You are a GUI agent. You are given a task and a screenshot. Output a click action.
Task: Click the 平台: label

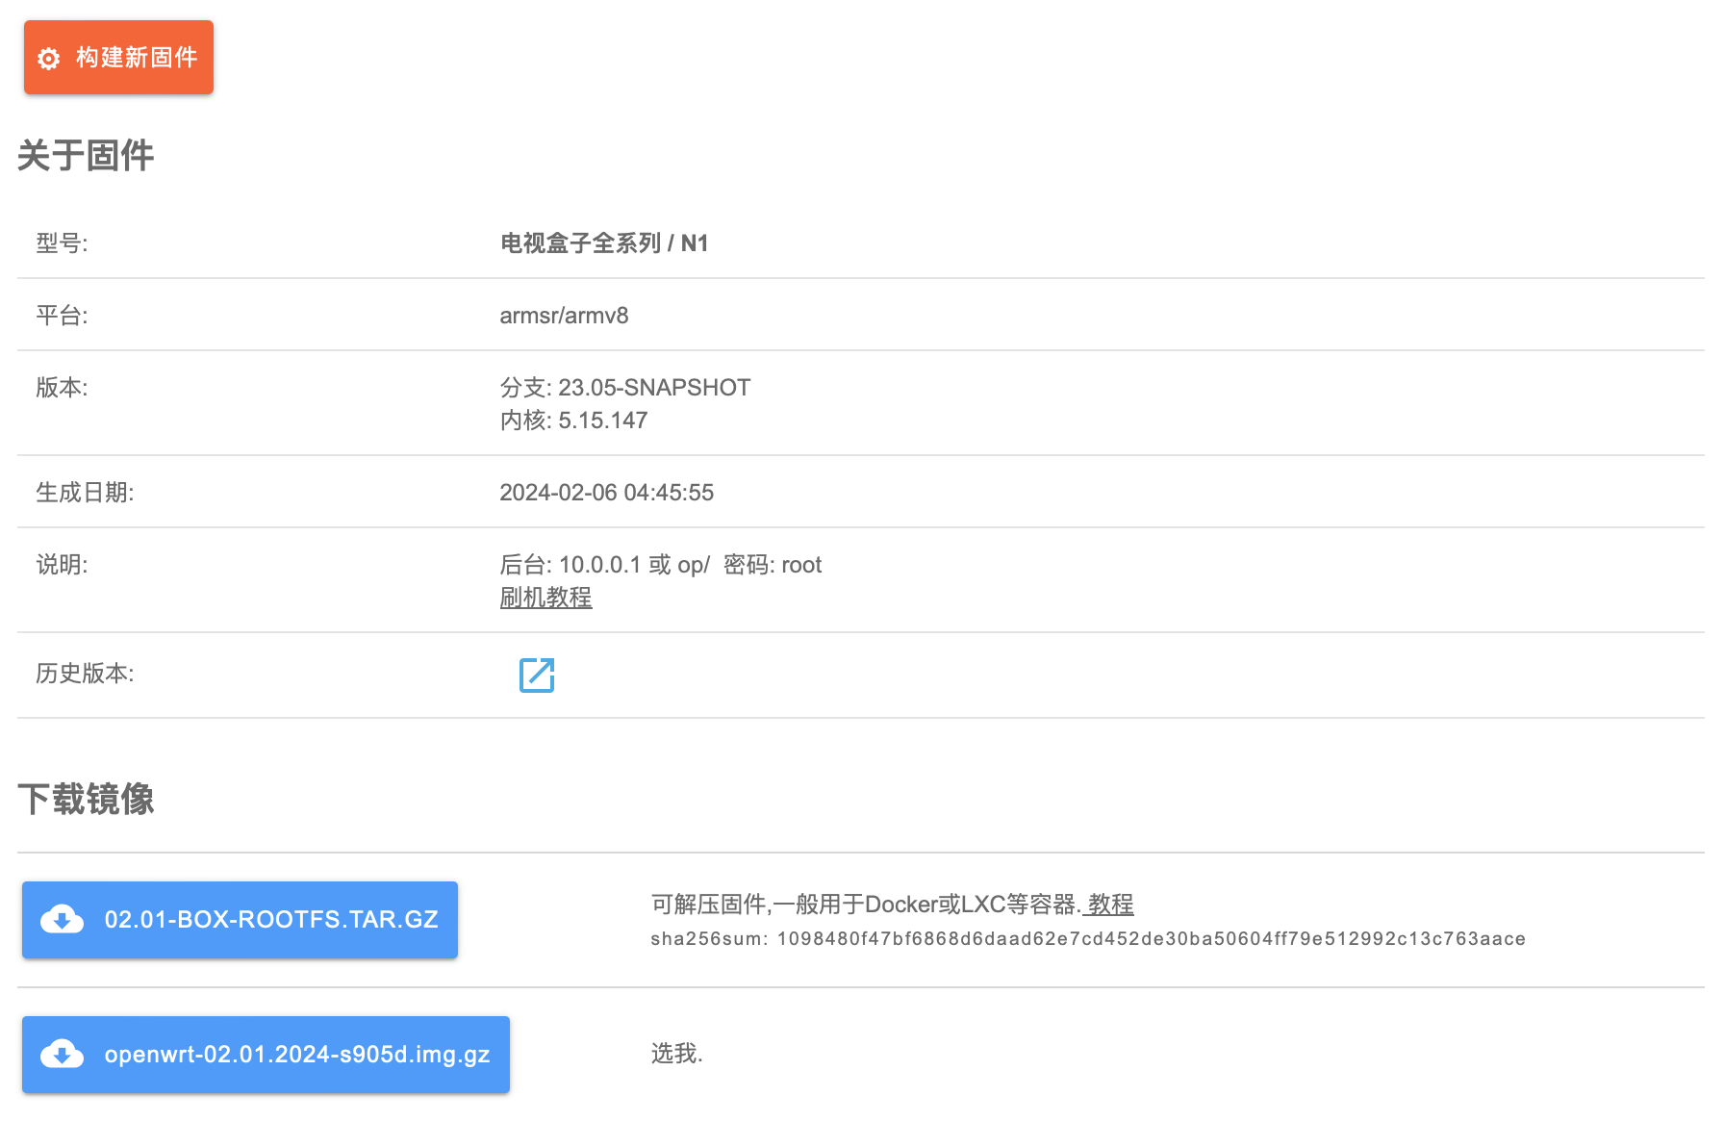click(x=62, y=316)
